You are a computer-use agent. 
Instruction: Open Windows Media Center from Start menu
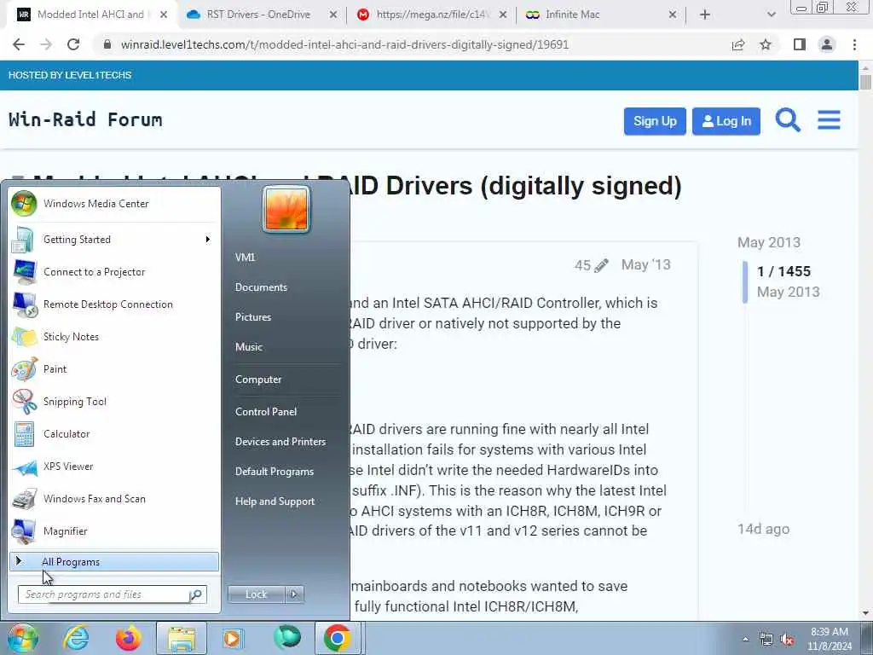(x=114, y=204)
